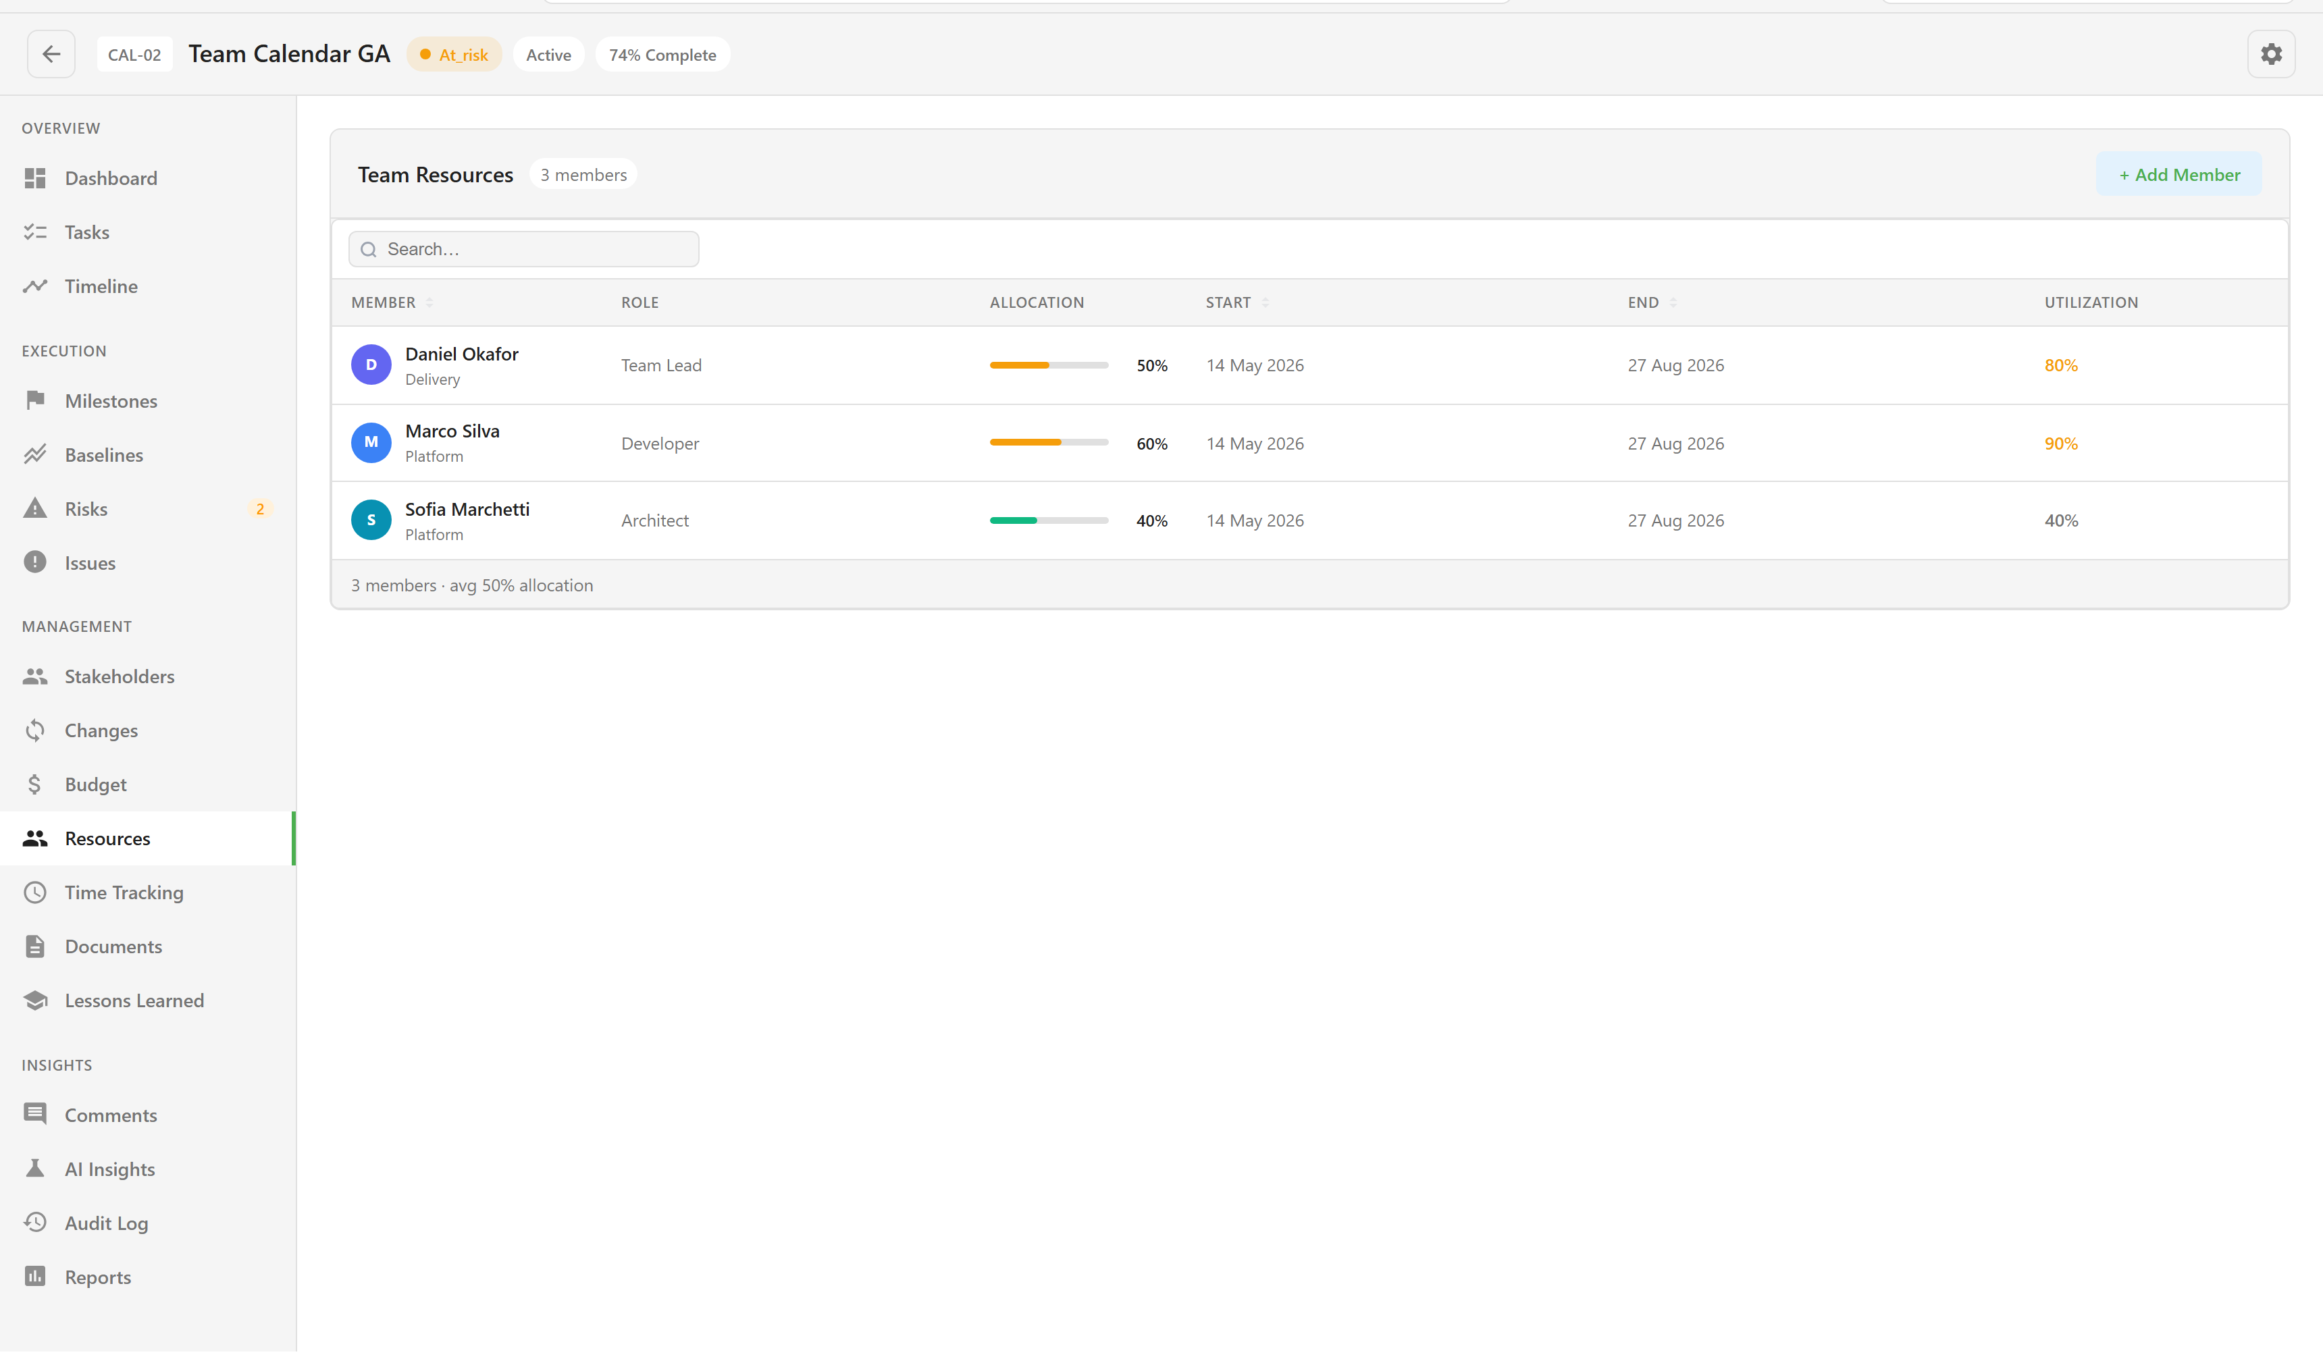Sort table by Start column
Image resolution: width=2323 pixels, height=1365 pixels.
[1237, 303]
